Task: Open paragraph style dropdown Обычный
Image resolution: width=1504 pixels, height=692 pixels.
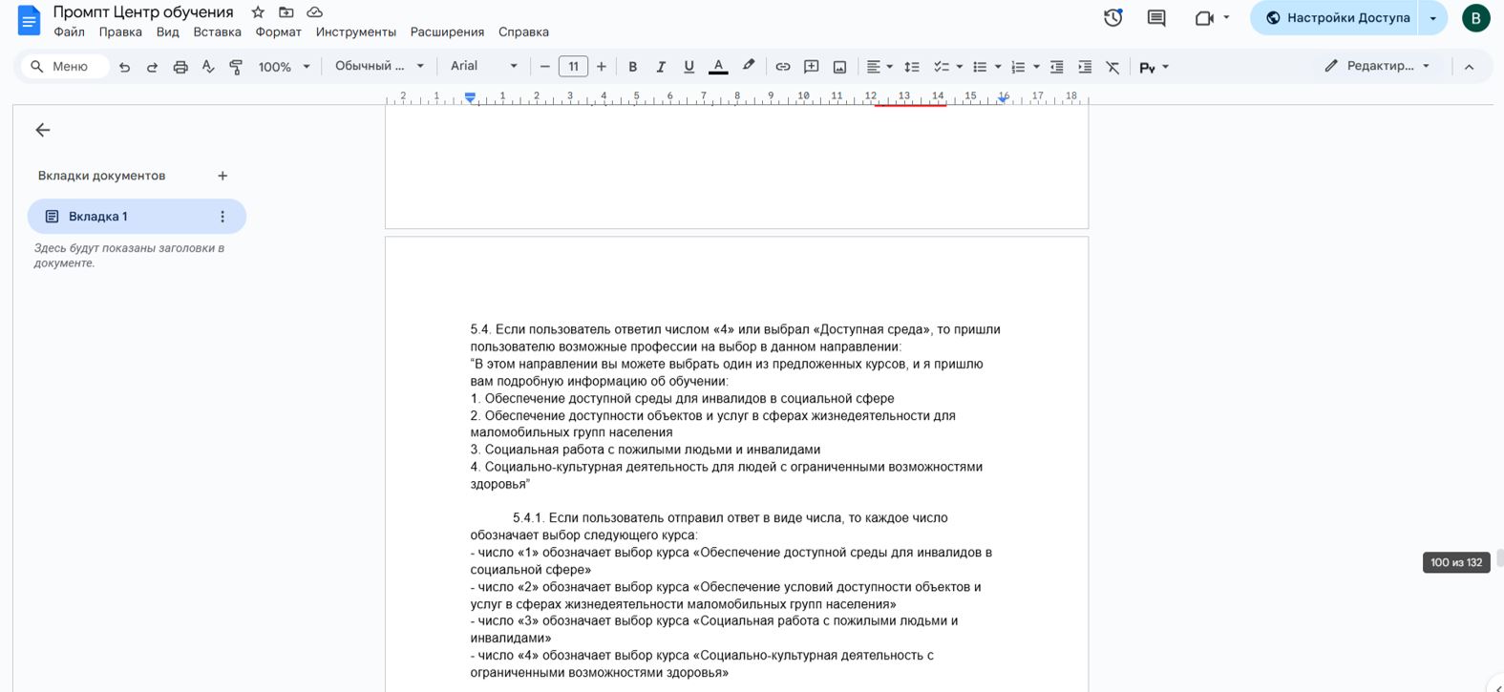Action: point(379,66)
